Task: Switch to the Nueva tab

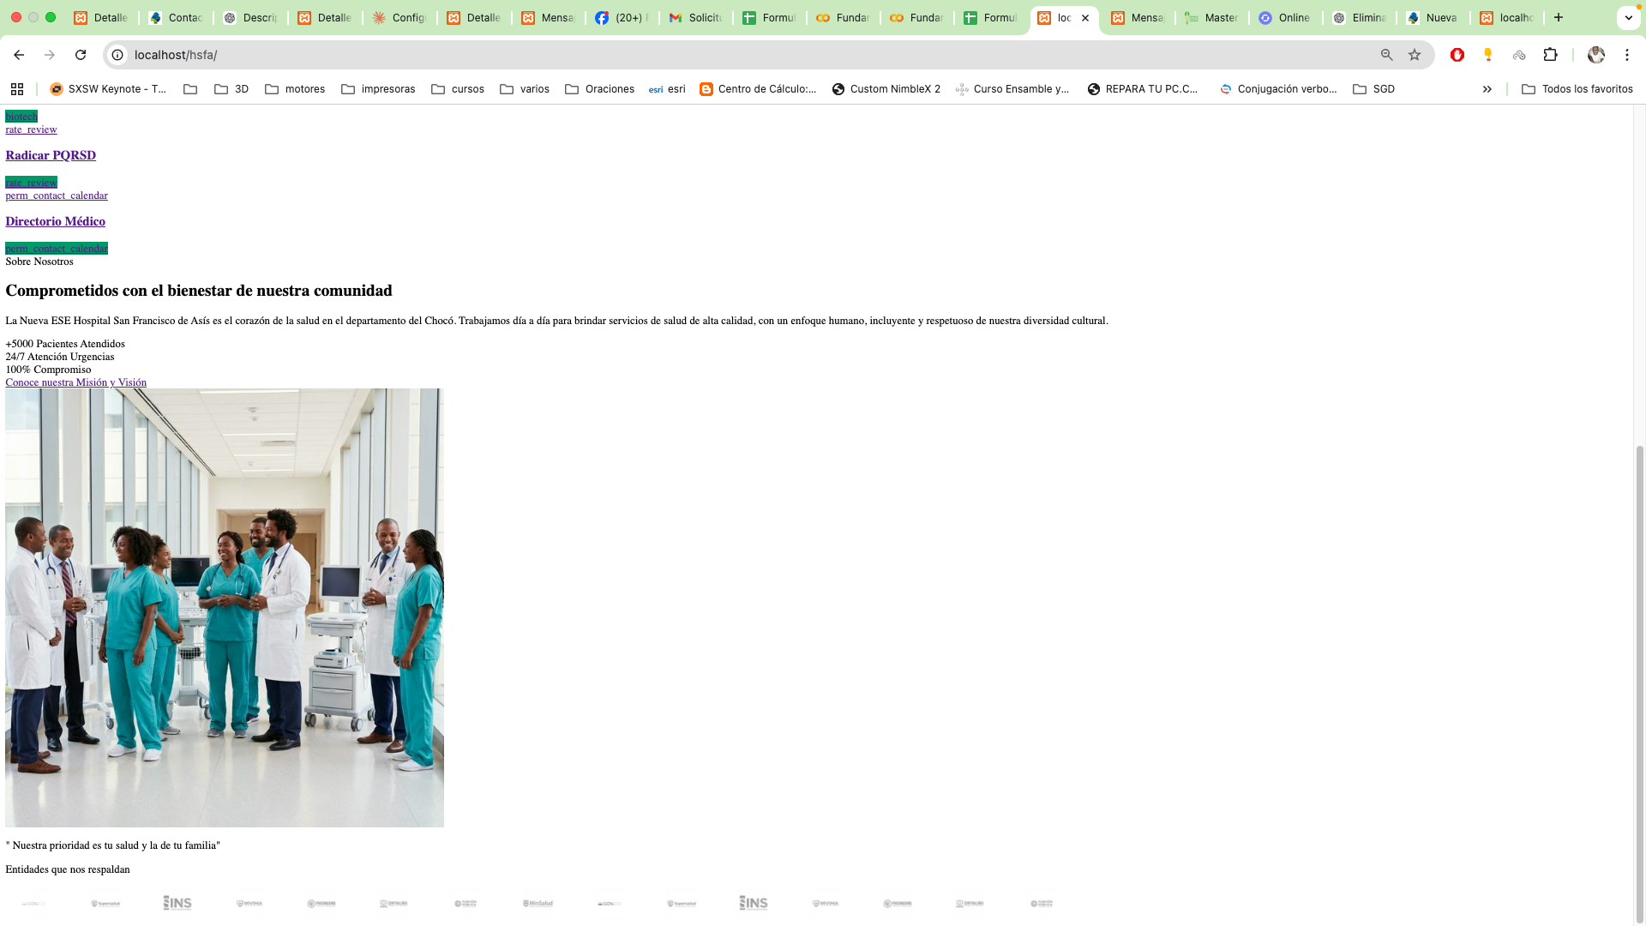Action: pyautogui.click(x=1432, y=17)
